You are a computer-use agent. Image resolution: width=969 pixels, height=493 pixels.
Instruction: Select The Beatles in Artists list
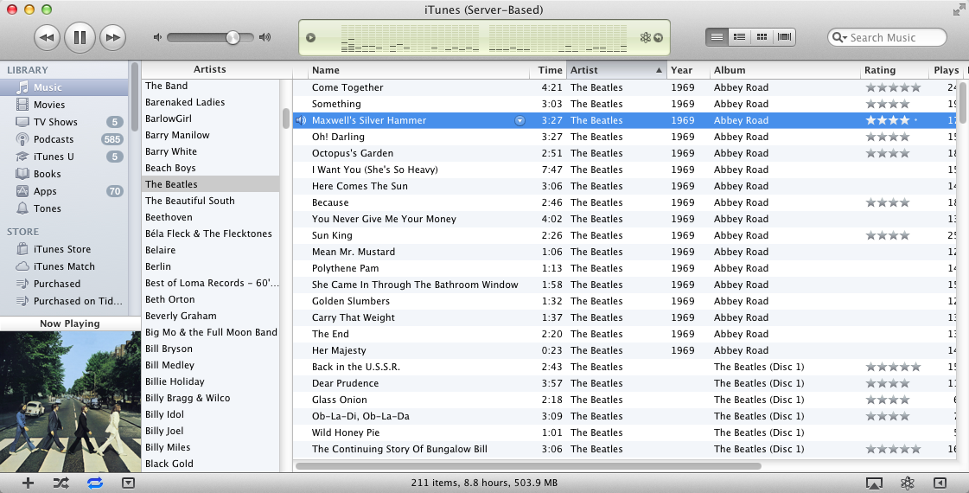(x=211, y=184)
